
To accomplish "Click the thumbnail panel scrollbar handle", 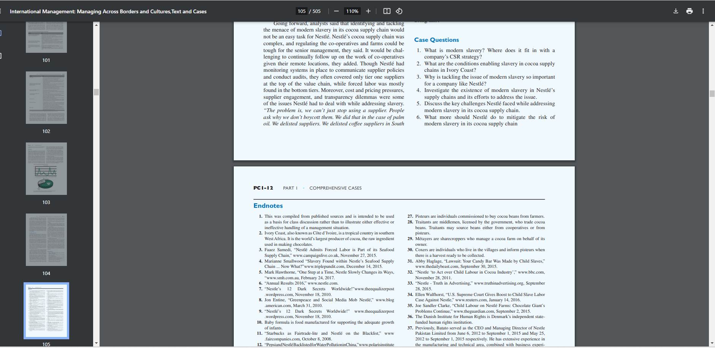I will [x=96, y=92].
